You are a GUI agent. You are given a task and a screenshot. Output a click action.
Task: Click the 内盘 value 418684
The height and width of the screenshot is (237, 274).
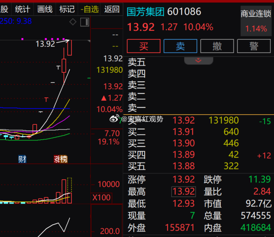click(256, 228)
